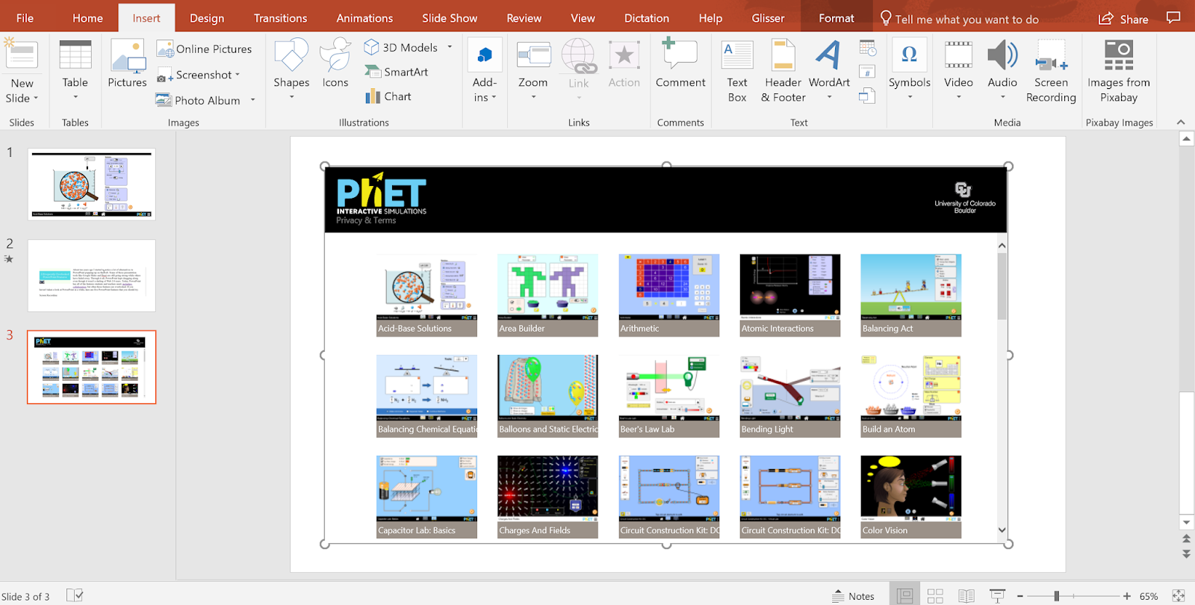Switch to the Home tab
1195x605 pixels.
point(87,18)
